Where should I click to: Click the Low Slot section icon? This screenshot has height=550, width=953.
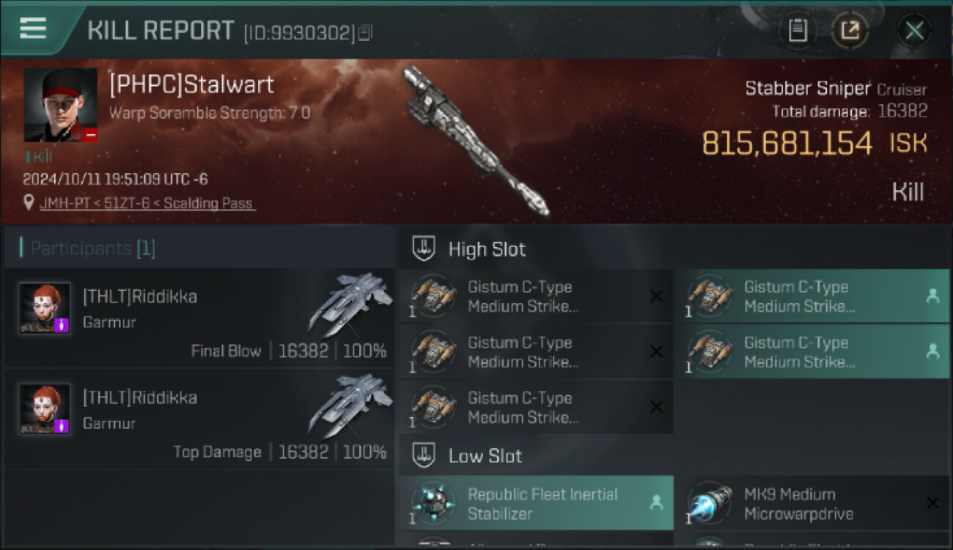424,455
